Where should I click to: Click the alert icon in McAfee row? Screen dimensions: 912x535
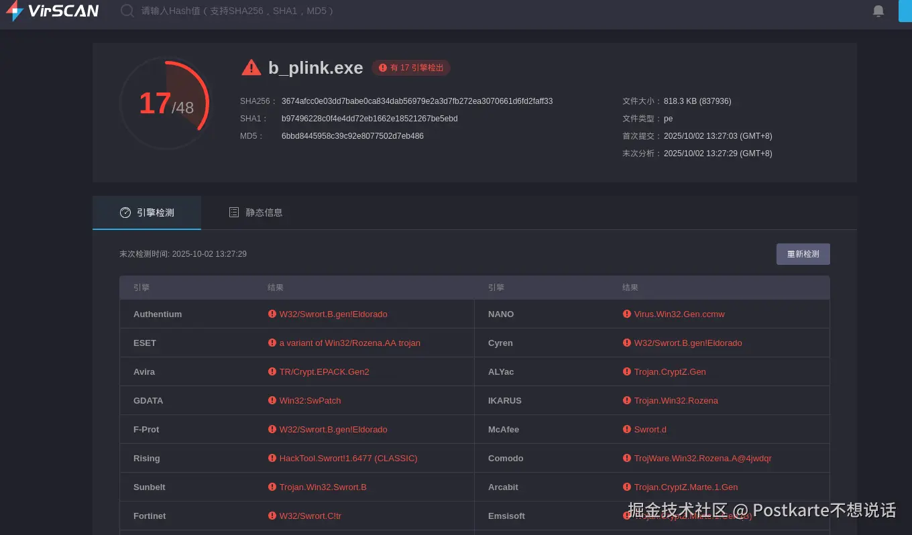(x=627, y=429)
